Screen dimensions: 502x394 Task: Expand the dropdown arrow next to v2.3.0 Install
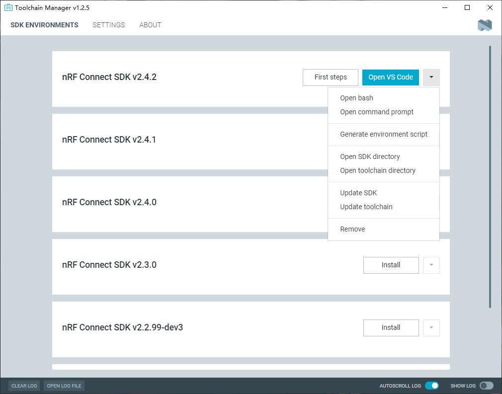pyautogui.click(x=431, y=265)
